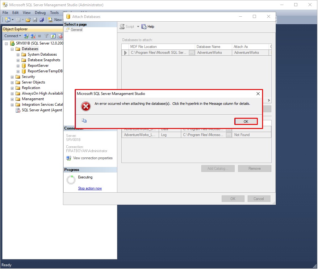Click the ReportServer database cylinder icon
The height and width of the screenshot is (269, 318).
pyautogui.click(x=24, y=66)
